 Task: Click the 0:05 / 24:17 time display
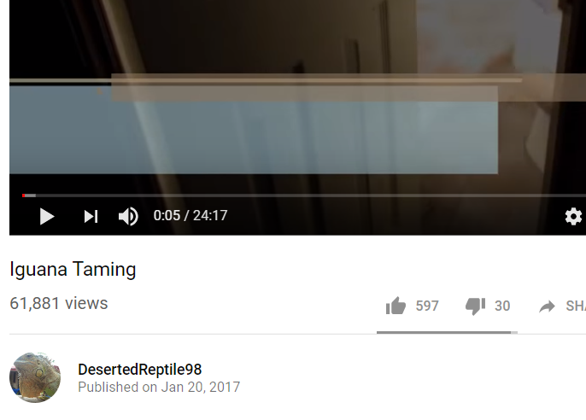pos(190,215)
